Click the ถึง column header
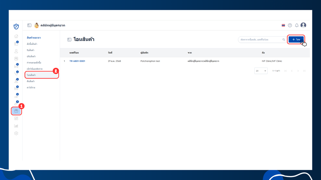Image resolution: width=321 pixels, height=180 pixels. [263, 53]
